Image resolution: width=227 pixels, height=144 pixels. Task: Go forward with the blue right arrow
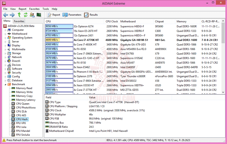[x=12, y=15]
